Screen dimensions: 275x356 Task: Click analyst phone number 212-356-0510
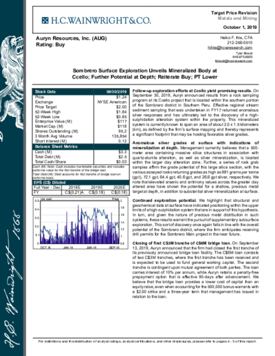point(240,43)
